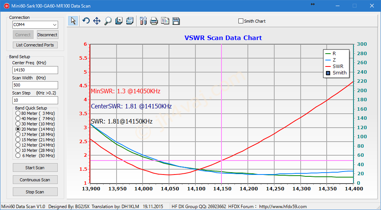
Task: Click the 'MinSWR: 1.3 @14050KHz' annotation
Action: [126, 91]
